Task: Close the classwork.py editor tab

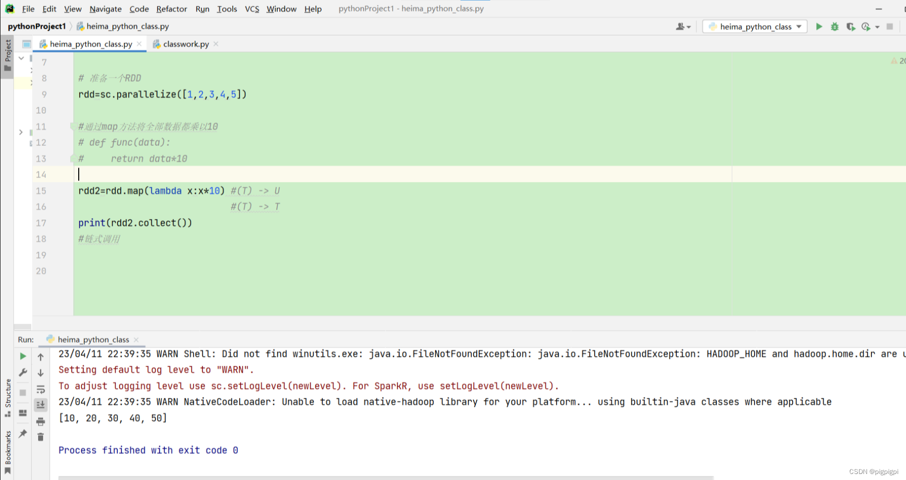Action: 216,44
